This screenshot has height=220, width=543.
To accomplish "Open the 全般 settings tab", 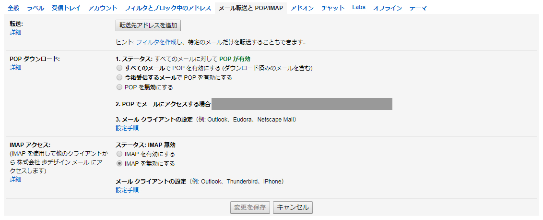I will click(x=13, y=8).
